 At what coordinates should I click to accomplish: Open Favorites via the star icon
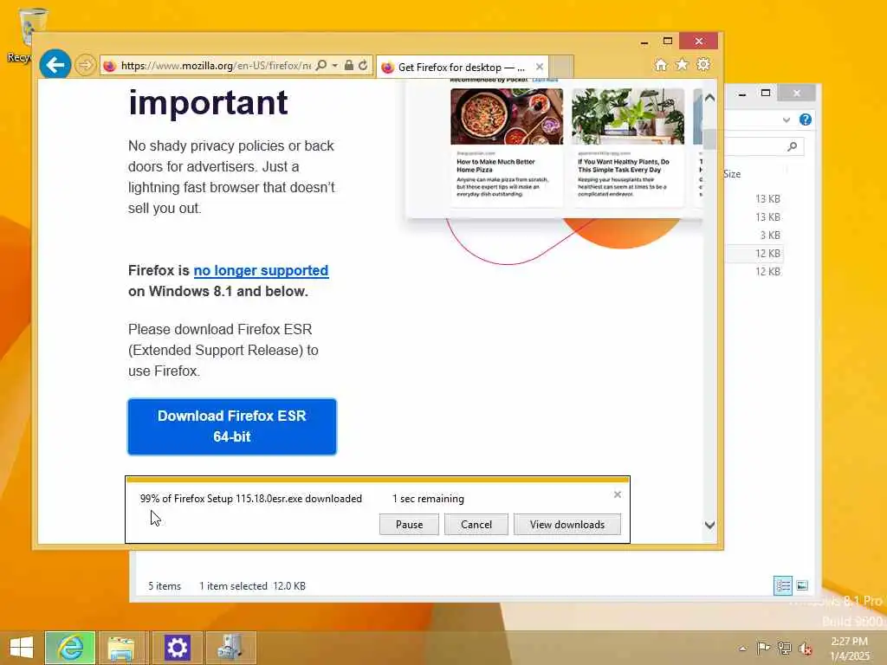tap(683, 64)
